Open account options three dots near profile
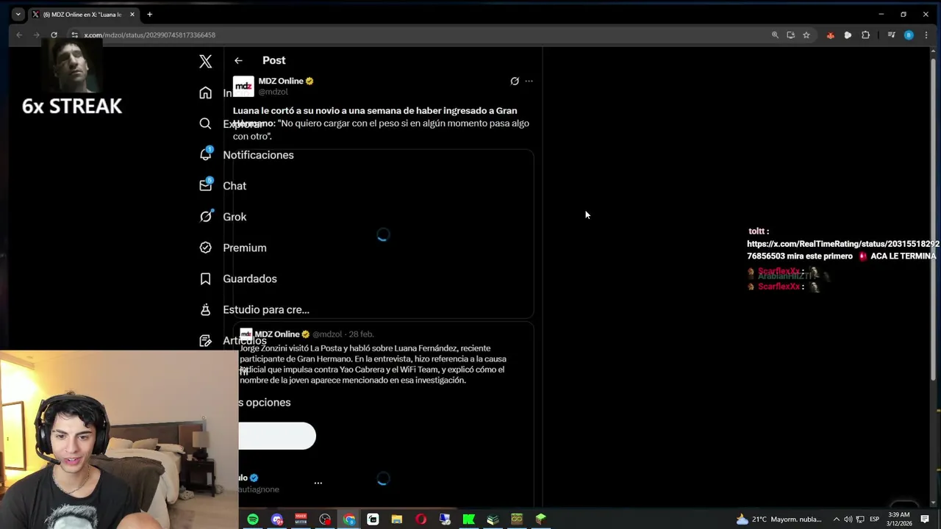Viewport: 941px width, 529px height. 318,483
